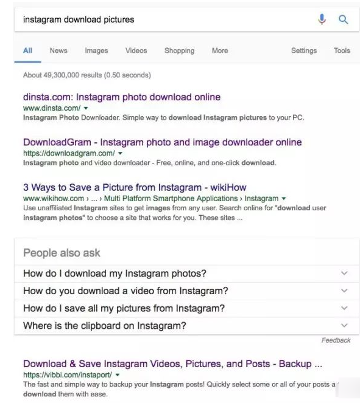Click the 'Use unaffiliated Instagram sites' snippet

pos(175,213)
